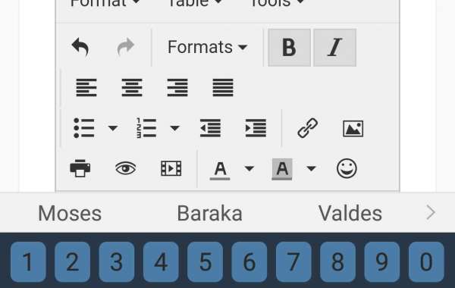The image size is (455, 288).
Task: Open the text color picker arrow
Action: (x=249, y=168)
